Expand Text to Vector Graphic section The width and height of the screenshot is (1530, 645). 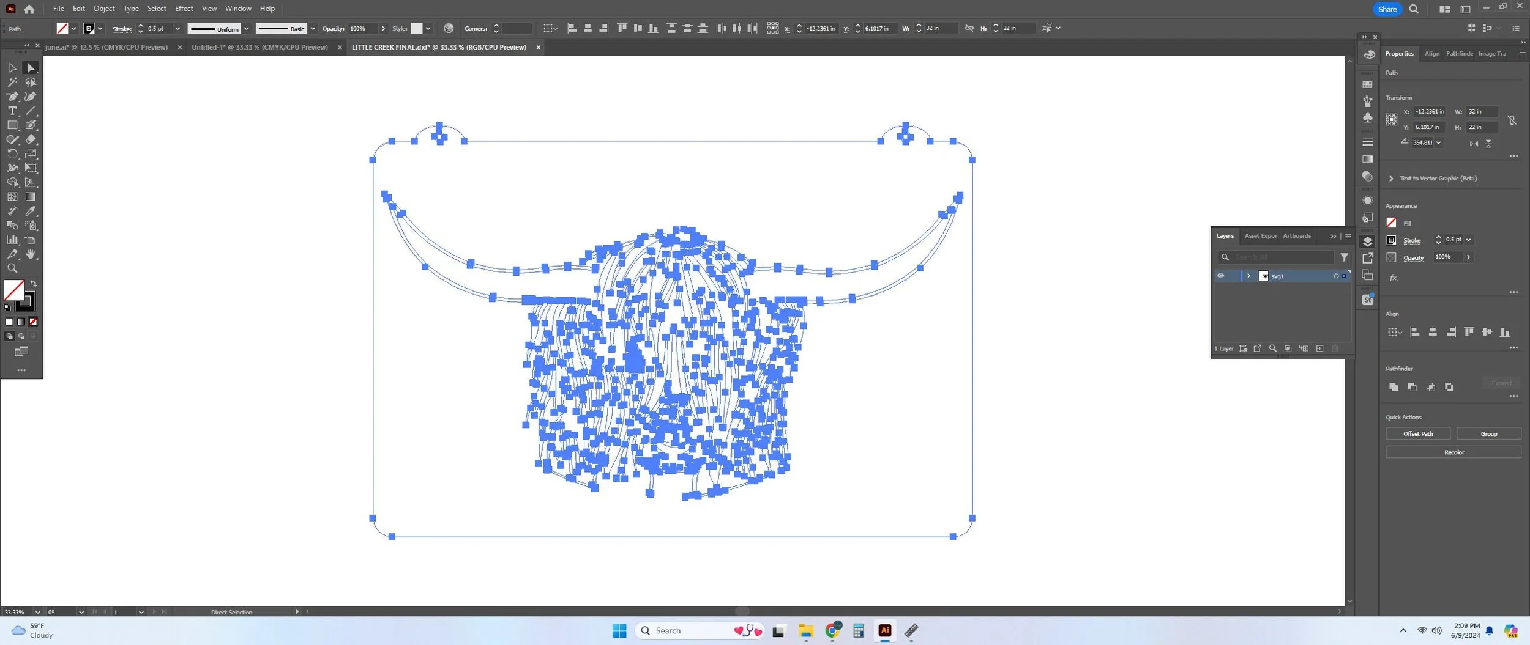pyautogui.click(x=1391, y=179)
